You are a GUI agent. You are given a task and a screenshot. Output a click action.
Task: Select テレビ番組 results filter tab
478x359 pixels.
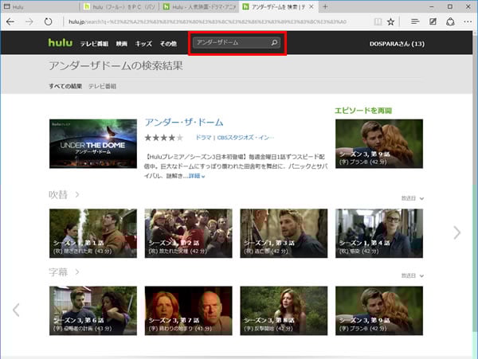tap(102, 87)
